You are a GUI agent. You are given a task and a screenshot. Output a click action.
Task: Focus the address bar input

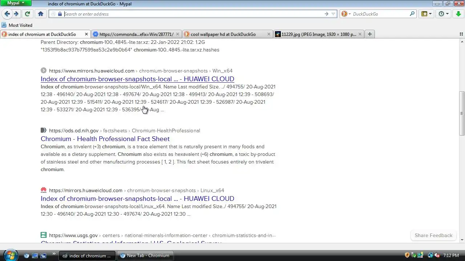(193, 14)
